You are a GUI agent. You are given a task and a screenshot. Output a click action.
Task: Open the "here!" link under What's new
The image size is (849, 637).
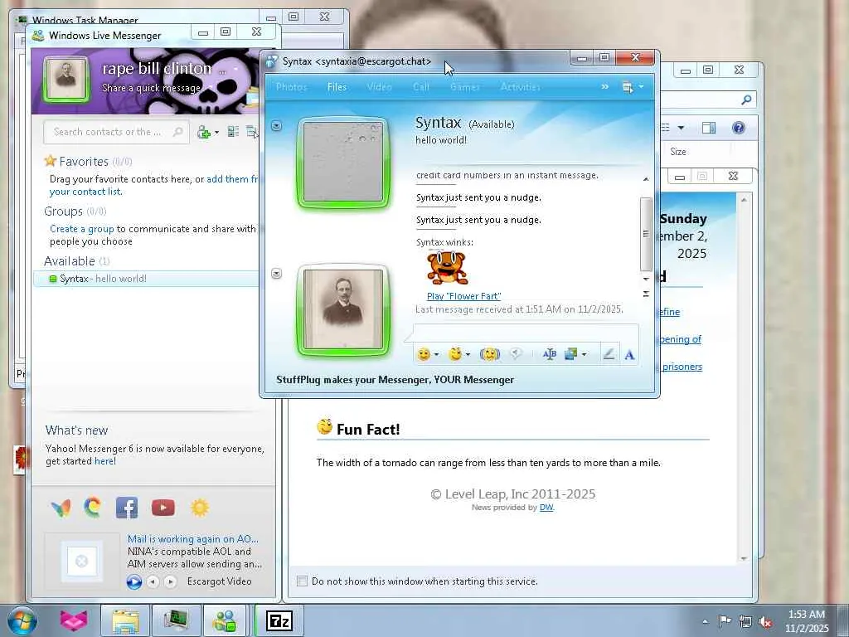(105, 461)
